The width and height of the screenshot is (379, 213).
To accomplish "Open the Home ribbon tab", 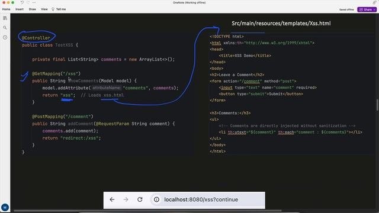I will click(x=7, y=9).
